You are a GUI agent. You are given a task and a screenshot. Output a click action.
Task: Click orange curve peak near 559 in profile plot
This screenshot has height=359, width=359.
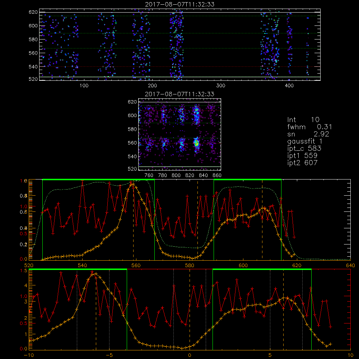click(132, 184)
